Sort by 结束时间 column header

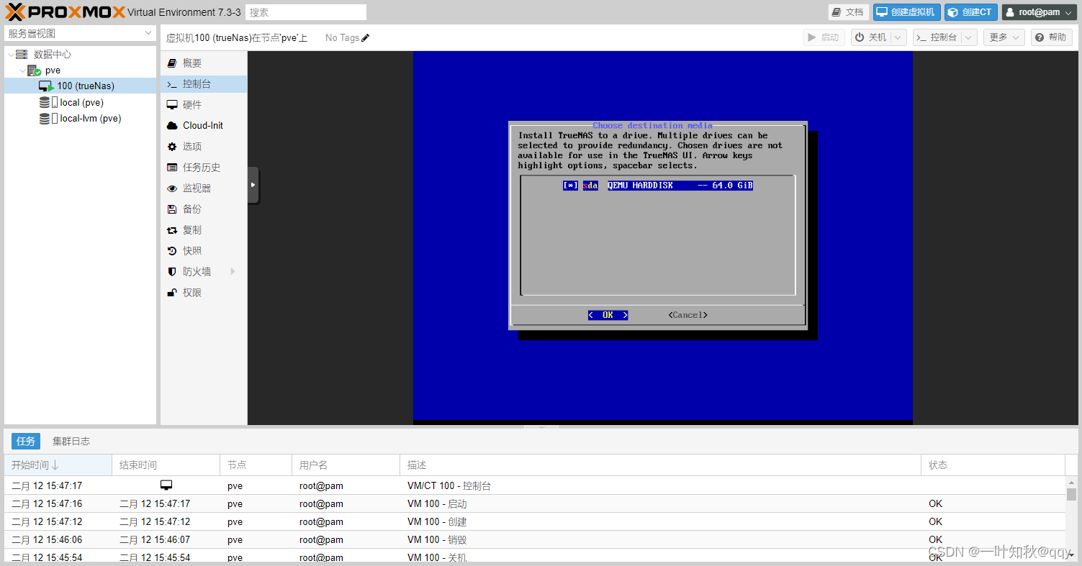point(166,465)
